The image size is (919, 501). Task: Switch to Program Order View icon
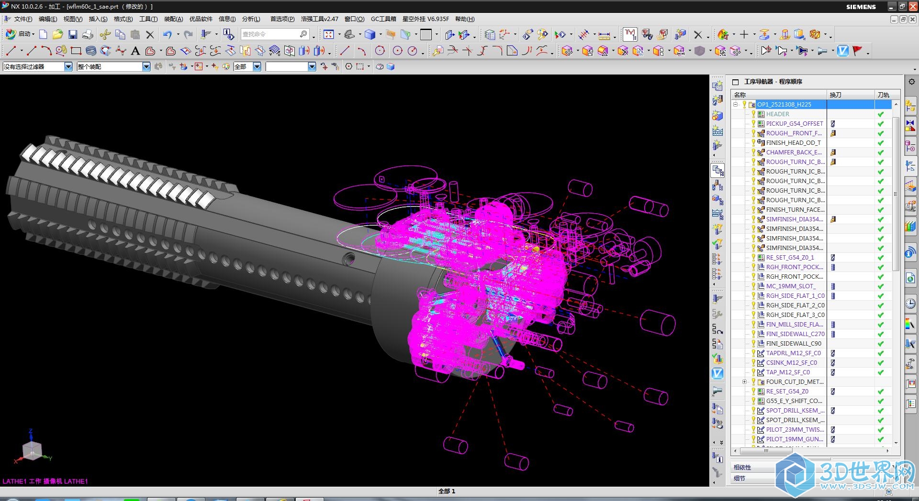pos(717,170)
